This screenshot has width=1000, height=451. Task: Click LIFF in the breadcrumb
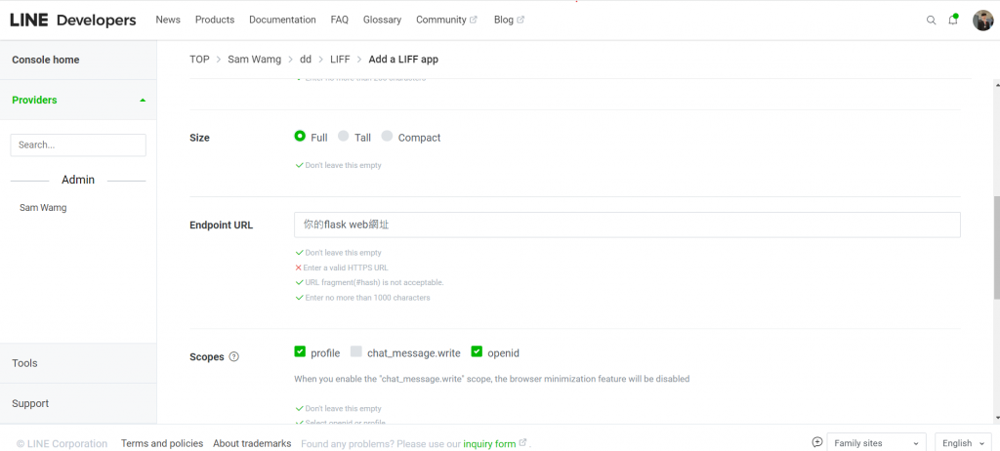(x=340, y=60)
